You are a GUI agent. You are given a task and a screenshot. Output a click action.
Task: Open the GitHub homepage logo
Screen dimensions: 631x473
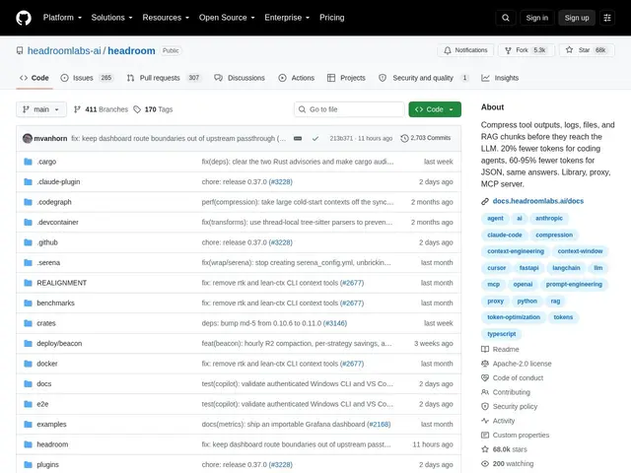24,18
